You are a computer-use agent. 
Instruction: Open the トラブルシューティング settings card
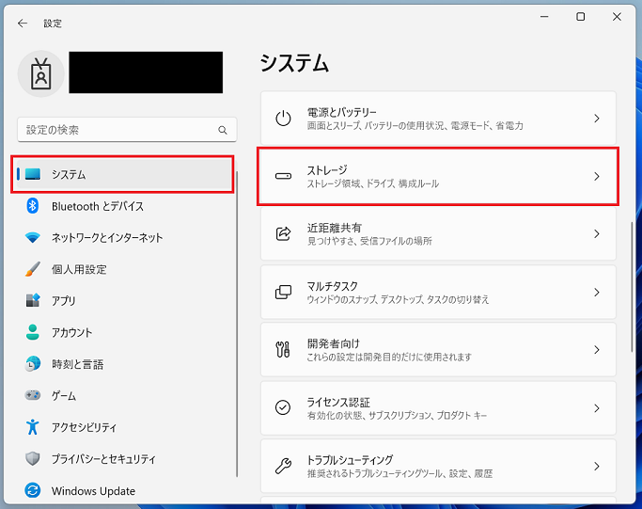438,466
